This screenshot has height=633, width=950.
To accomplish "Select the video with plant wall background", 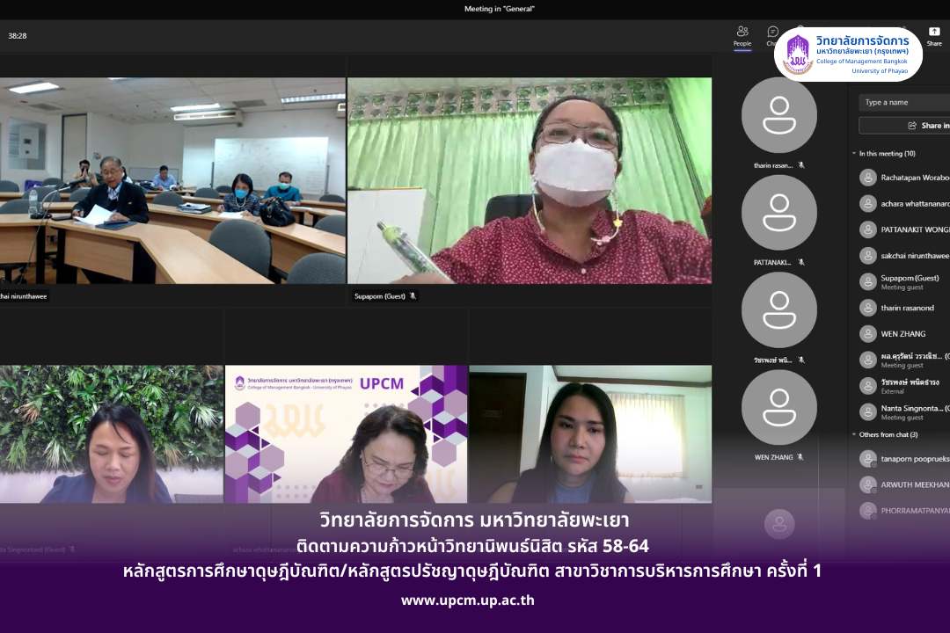I will (x=112, y=433).
